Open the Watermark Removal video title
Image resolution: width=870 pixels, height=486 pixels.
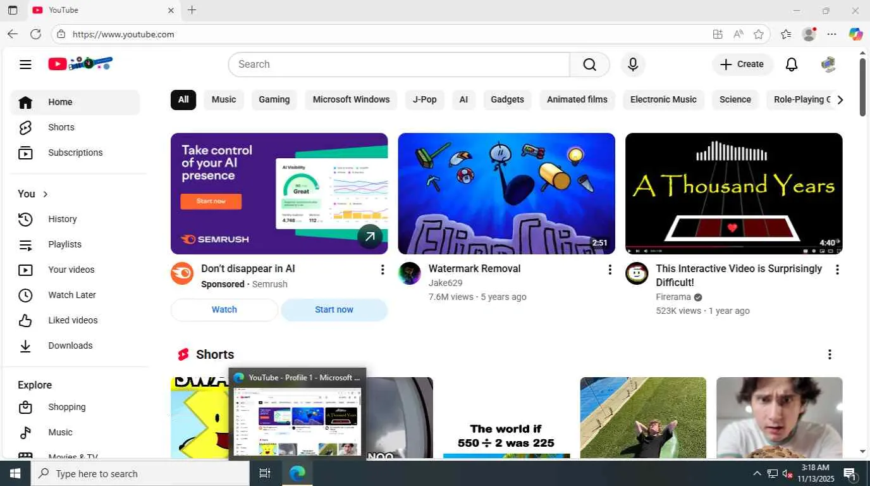tap(474, 269)
